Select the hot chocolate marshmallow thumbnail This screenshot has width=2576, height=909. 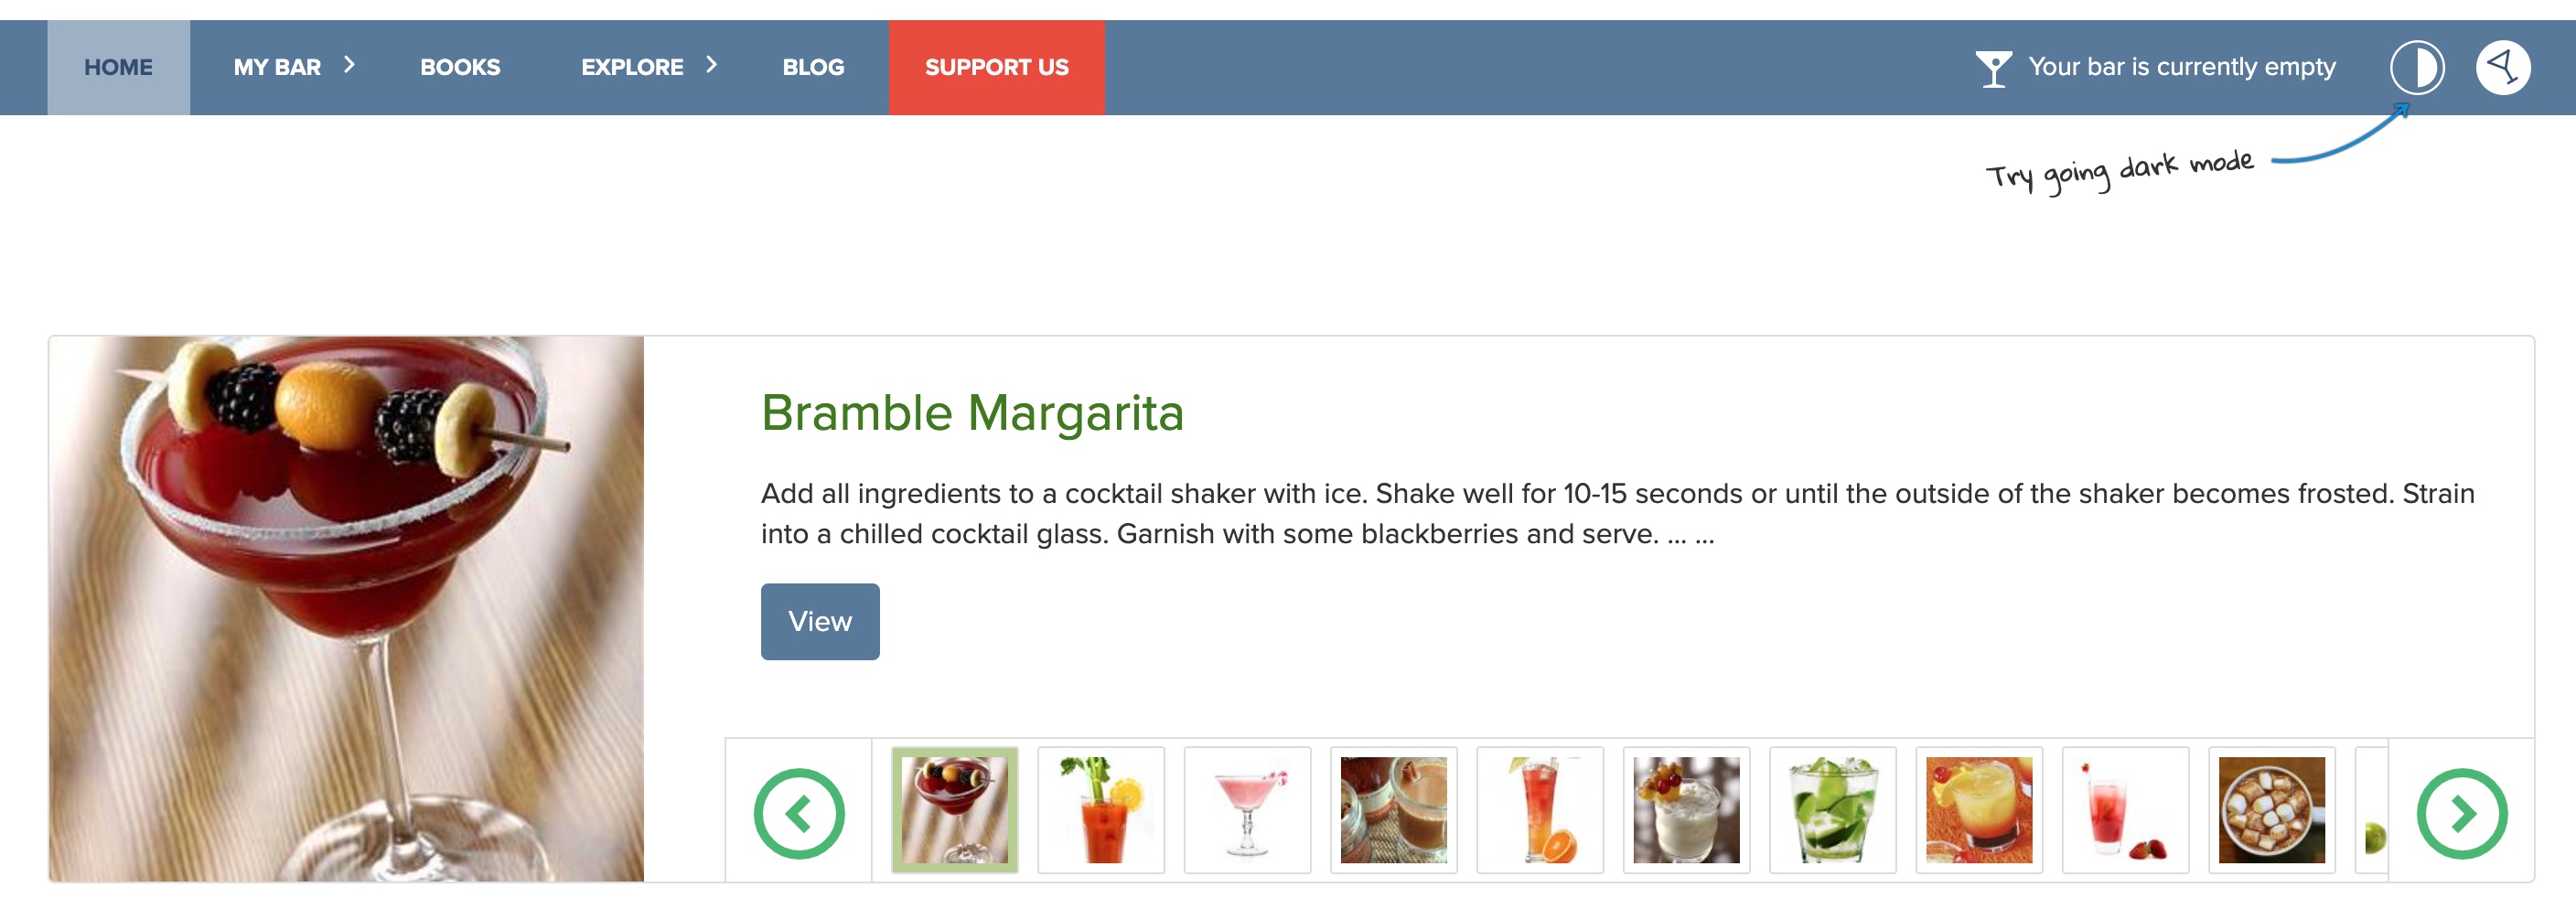[x=2271, y=810]
